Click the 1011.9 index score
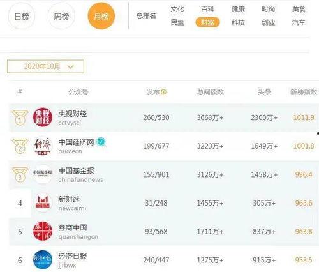This screenshot has width=319, height=272. pyautogui.click(x=304, y=117)
